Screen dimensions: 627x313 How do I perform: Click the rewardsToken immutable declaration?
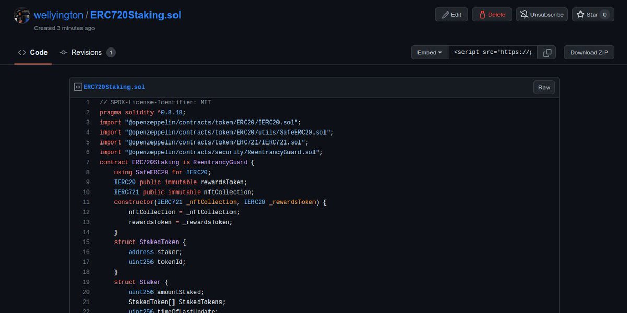click(180, 182)
